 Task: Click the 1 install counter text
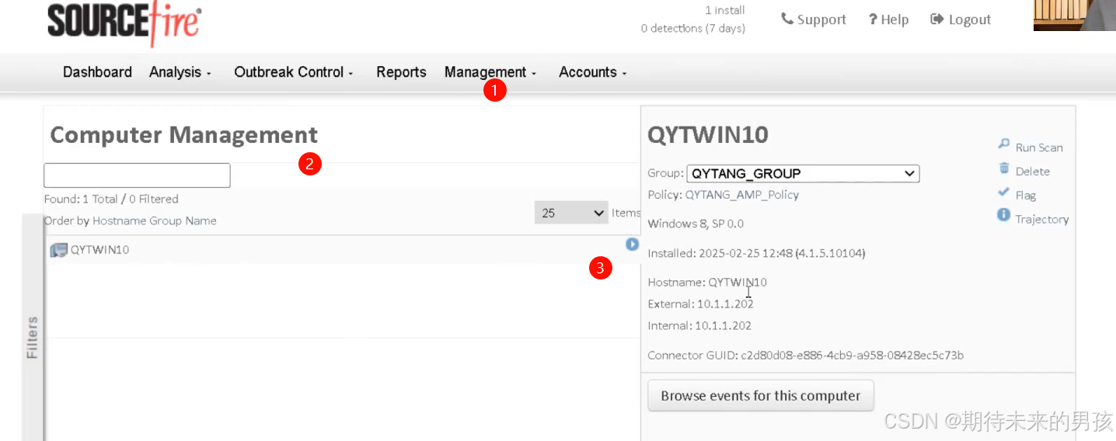724,10
